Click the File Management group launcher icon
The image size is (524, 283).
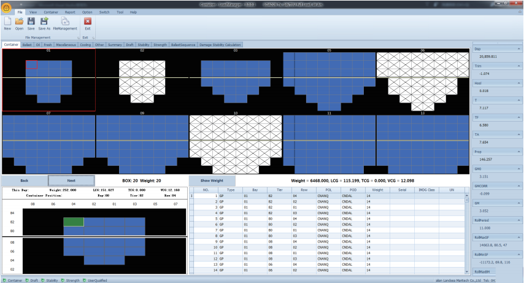(x=78, y=37)
